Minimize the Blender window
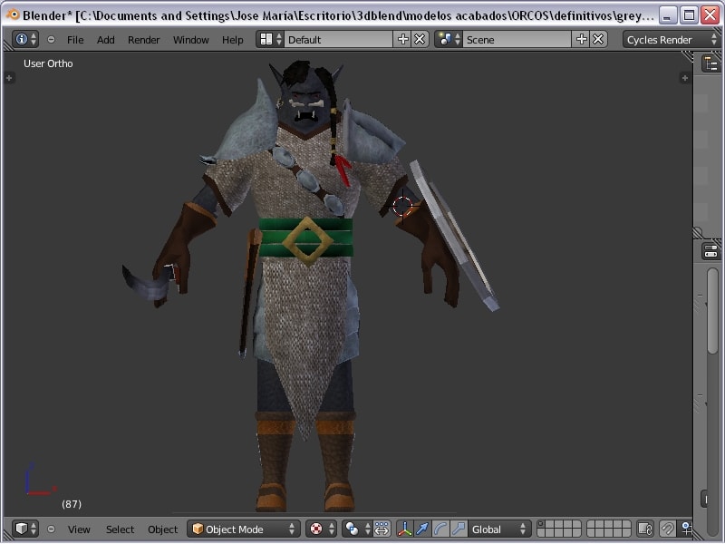 tap(667, 15)
